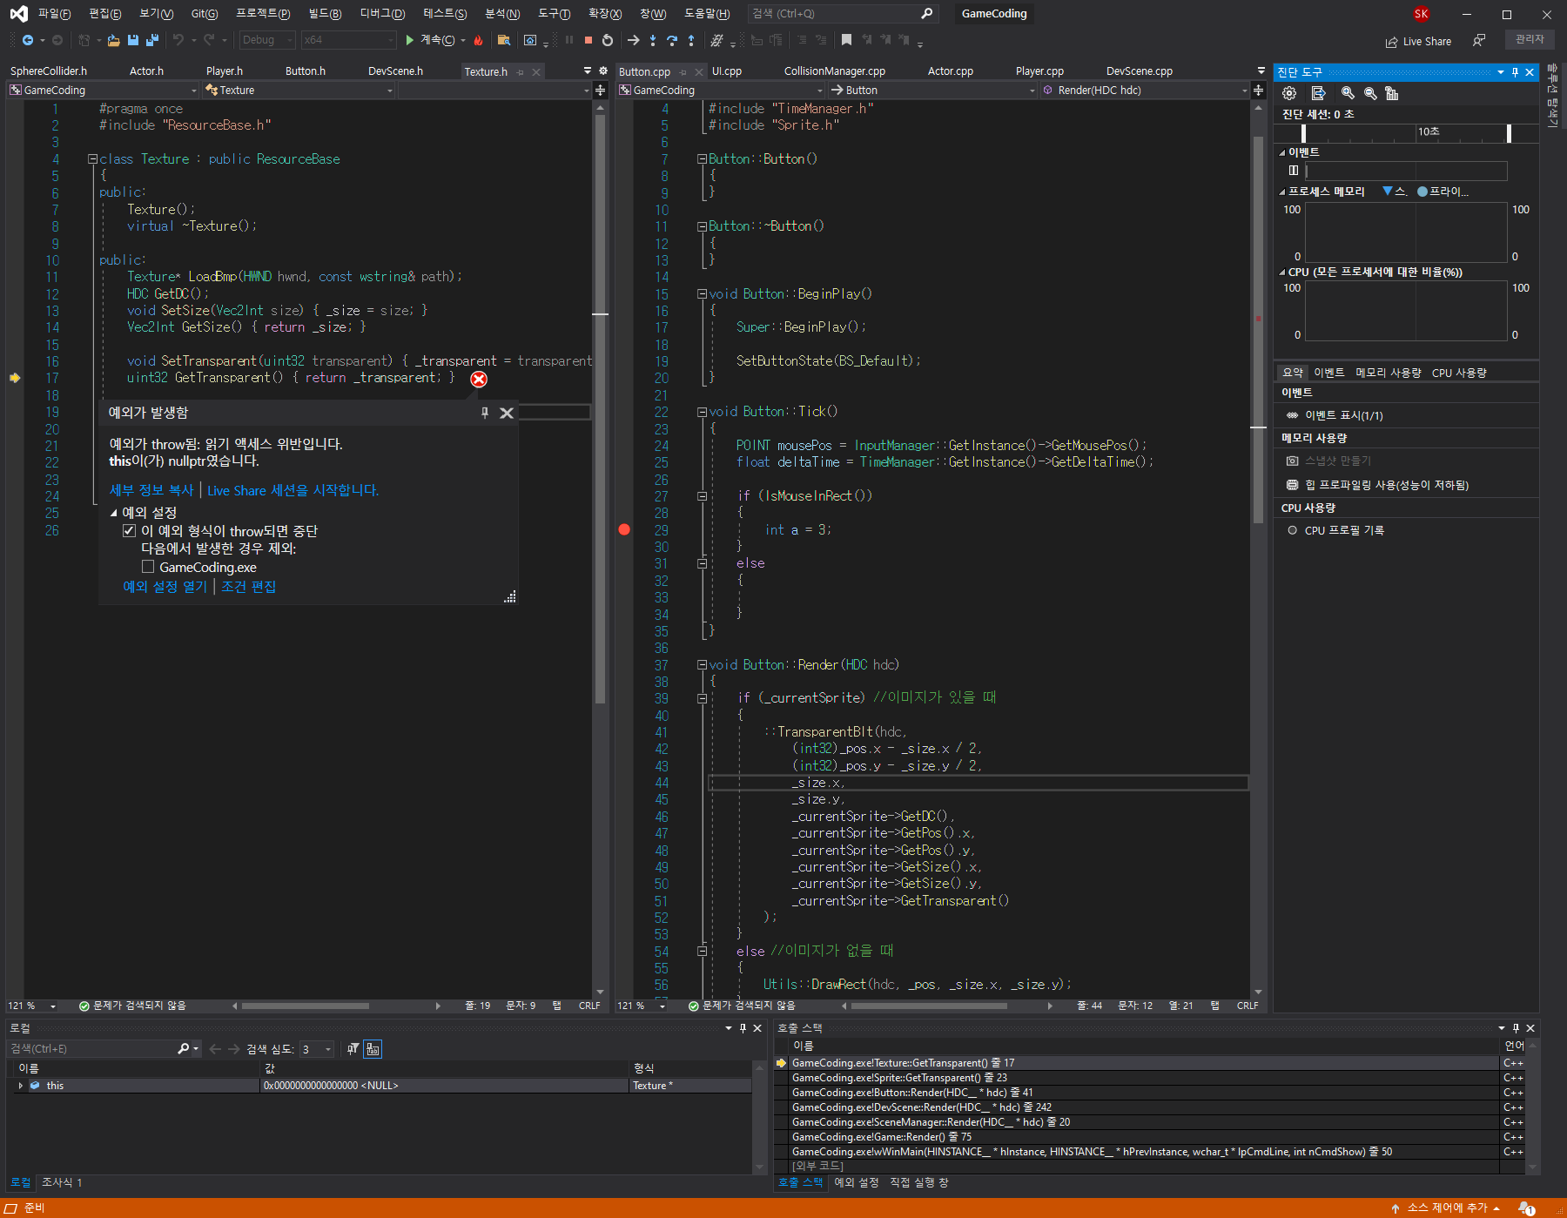Screen dimensions: 1567x1218
Task: Open the Debug configuration dropdown
Action: coord(267,40)
